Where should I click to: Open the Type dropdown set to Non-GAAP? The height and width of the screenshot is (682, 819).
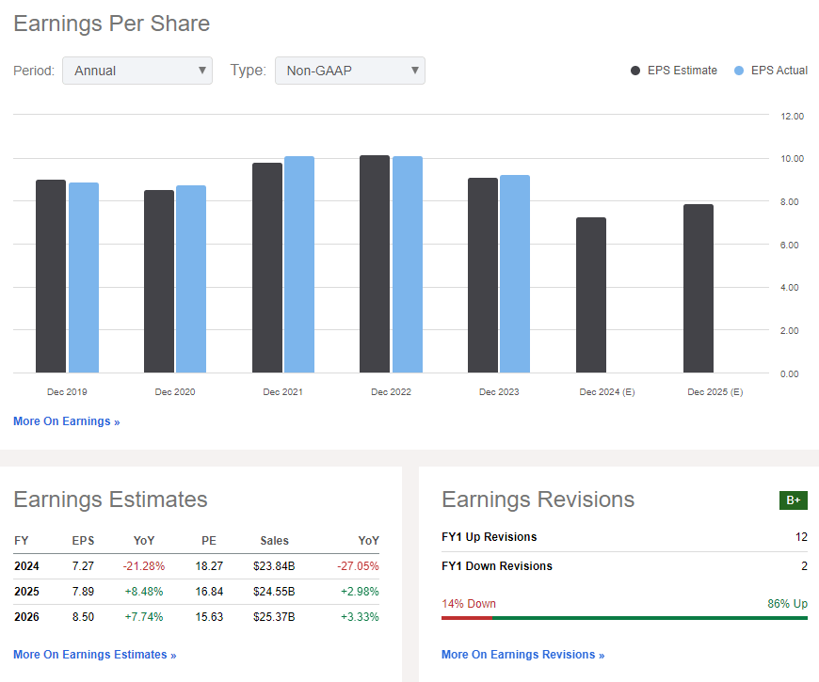pyautogui.click(x=349, y=71)
